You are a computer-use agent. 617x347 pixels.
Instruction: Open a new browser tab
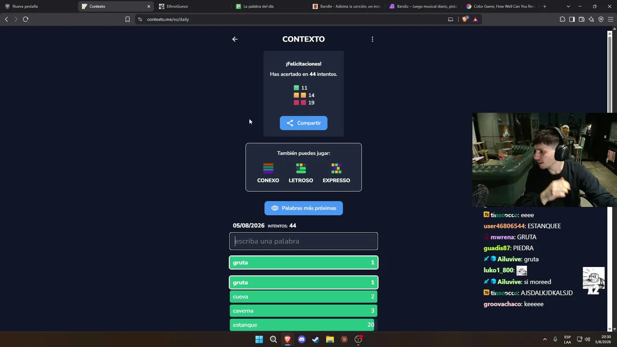(545, 6)
